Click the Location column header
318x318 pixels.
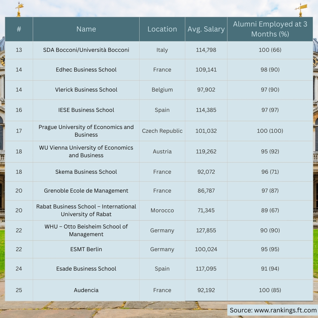[162, 29]
